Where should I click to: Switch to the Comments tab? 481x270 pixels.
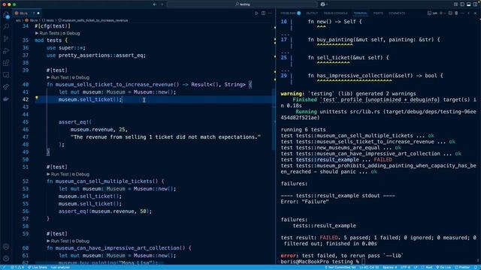tap(397, 13)
